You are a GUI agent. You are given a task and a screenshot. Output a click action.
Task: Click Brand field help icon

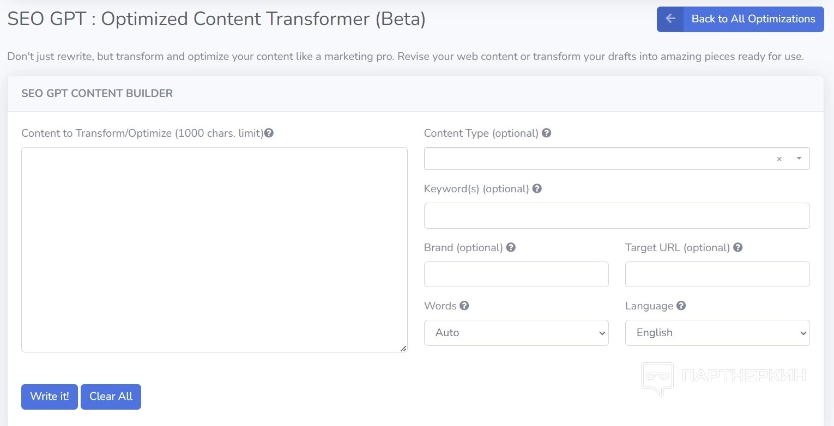click(x=511, y=247)
